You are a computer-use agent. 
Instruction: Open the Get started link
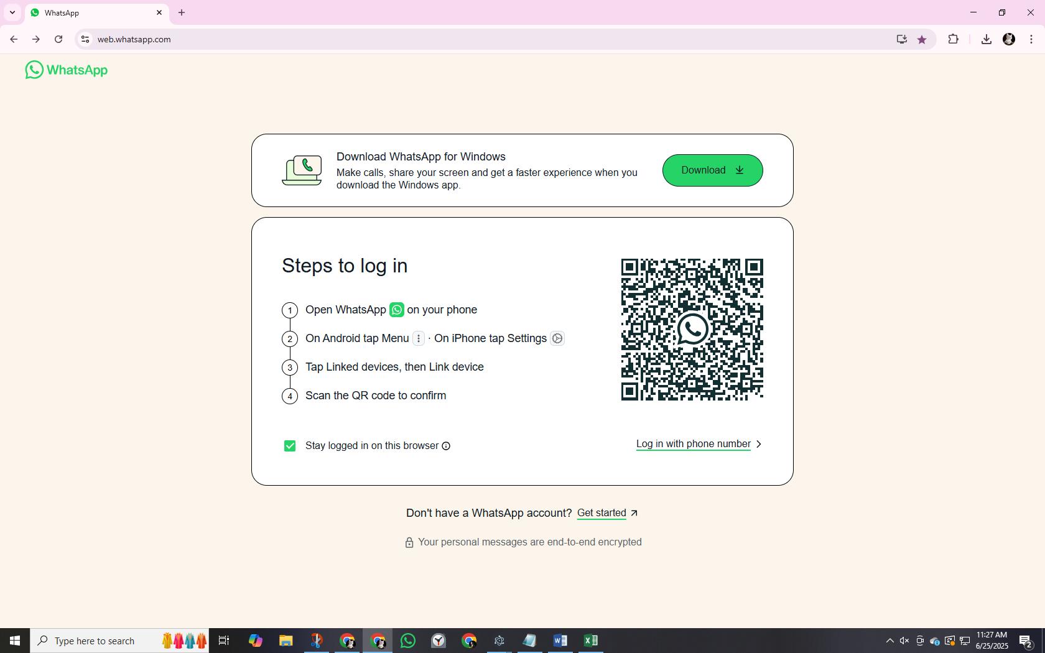[601, 513]
